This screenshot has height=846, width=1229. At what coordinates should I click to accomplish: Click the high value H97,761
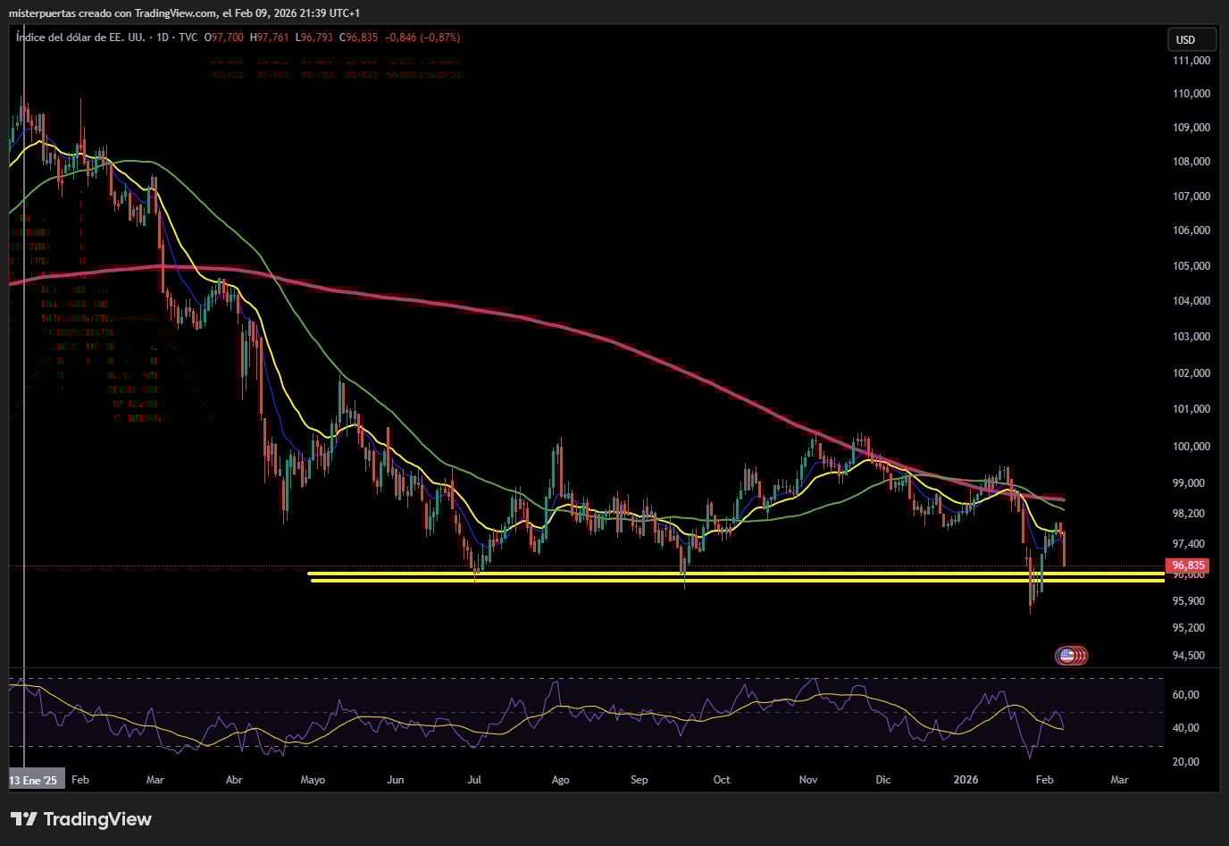[271, 38]
